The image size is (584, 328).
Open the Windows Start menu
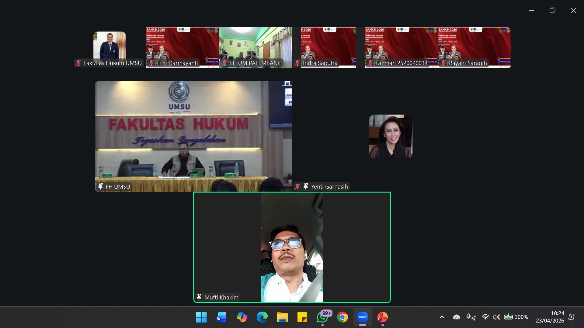[x=201, y=317]
